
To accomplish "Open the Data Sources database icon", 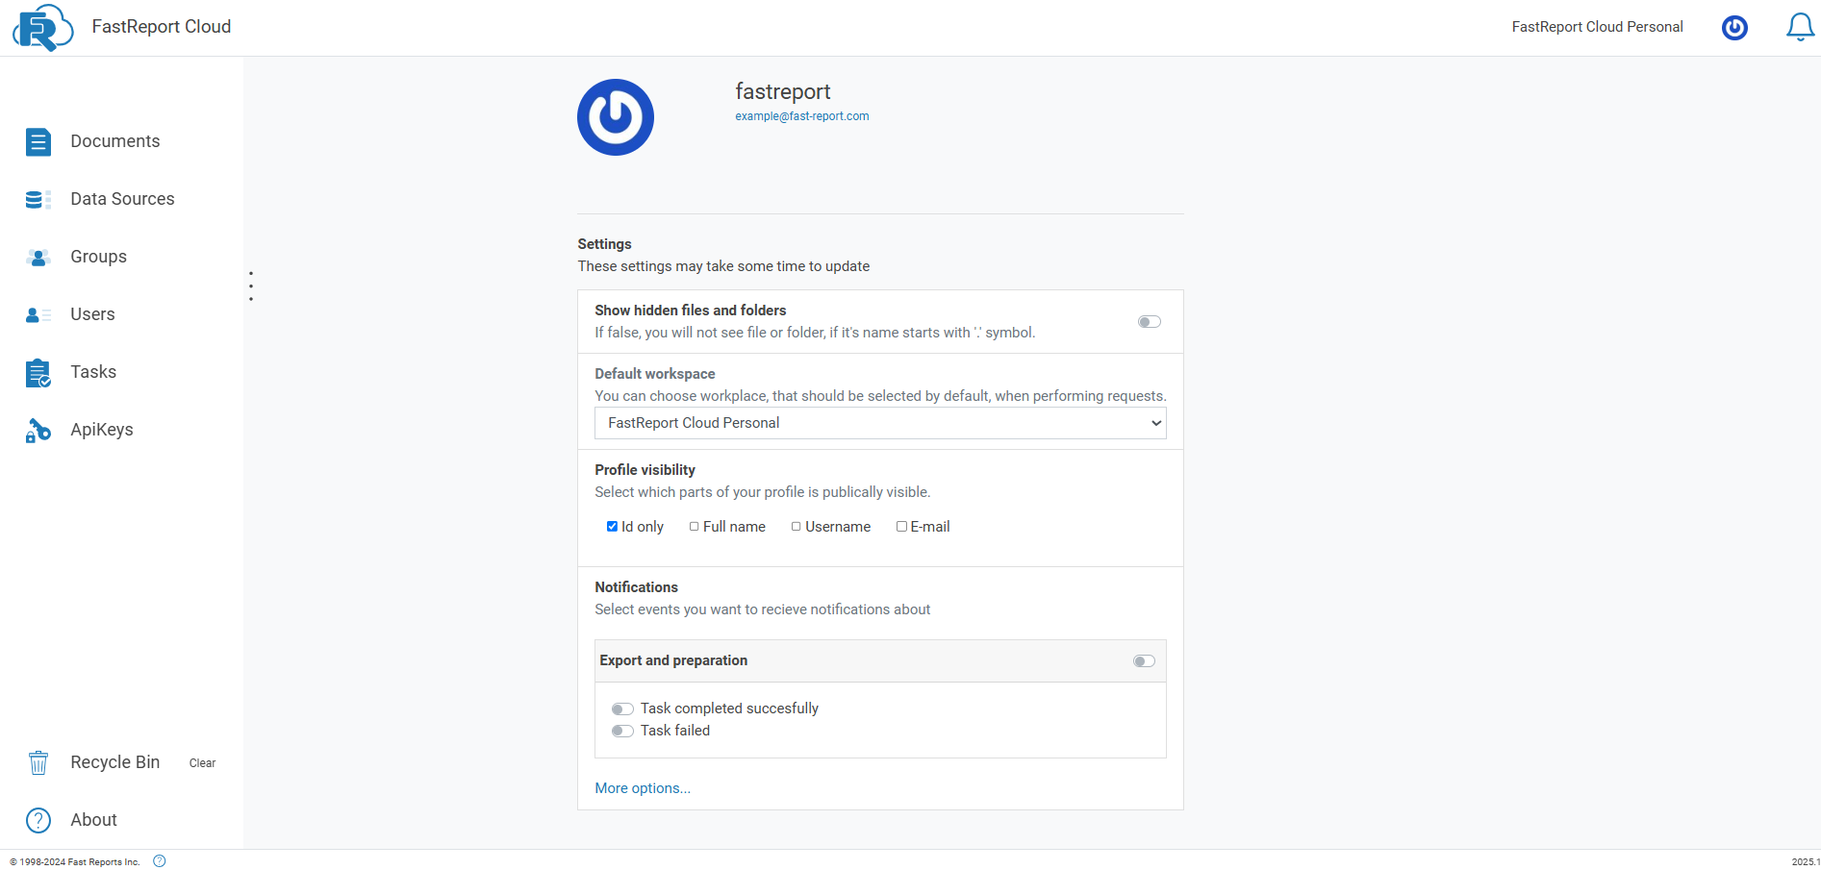I will tap(38, 199).
